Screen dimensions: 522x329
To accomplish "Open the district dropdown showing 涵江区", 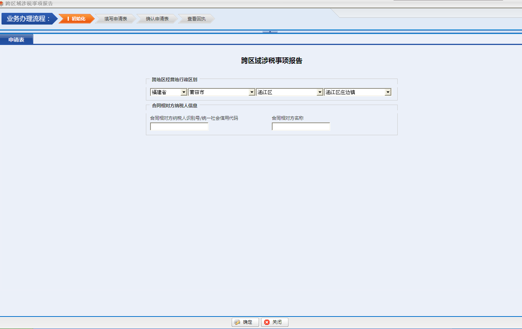I will click(x=290, y=92).
